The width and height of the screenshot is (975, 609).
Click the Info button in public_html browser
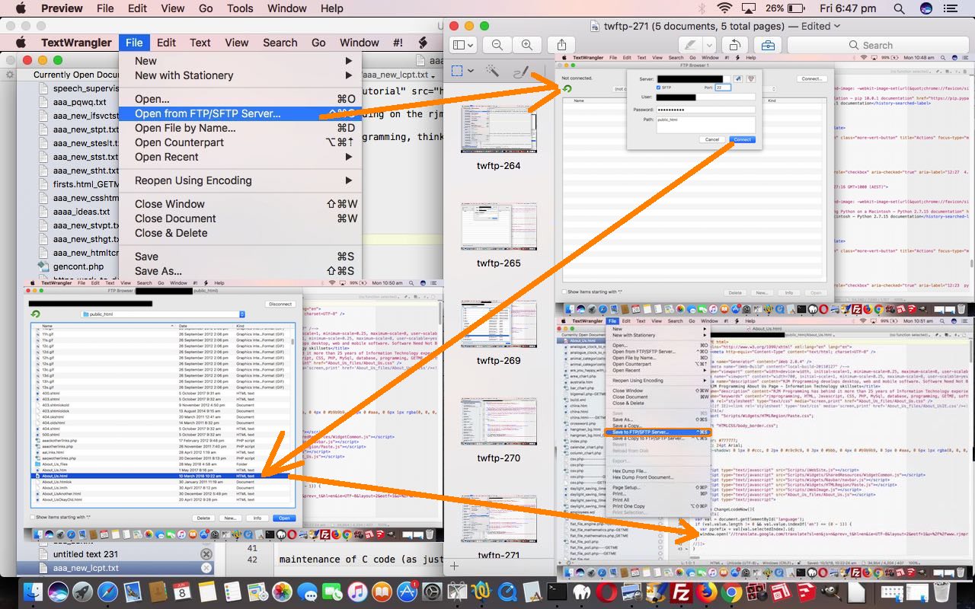257,518
